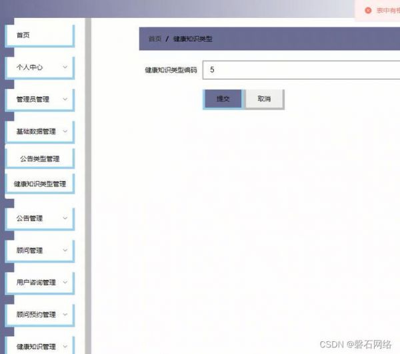The height and width of the screenshot is (354, 400).
Task: Click the 健康知识类型编码 field label
Action: pos(171,69)
